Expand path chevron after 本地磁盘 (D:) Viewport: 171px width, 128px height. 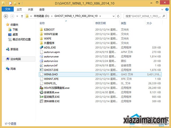(52, 16)
